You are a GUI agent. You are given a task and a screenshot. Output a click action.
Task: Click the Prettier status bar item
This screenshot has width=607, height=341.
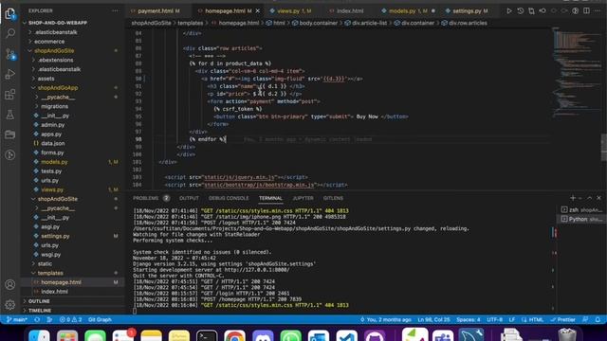pos(563,320)
